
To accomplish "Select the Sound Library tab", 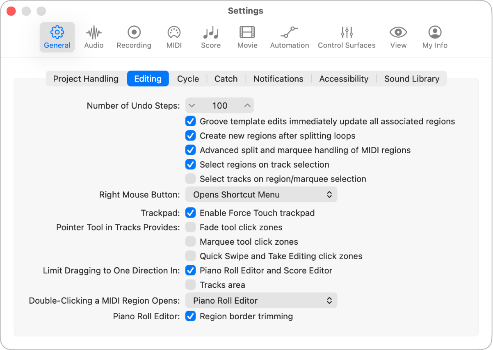I will point(411,79).
